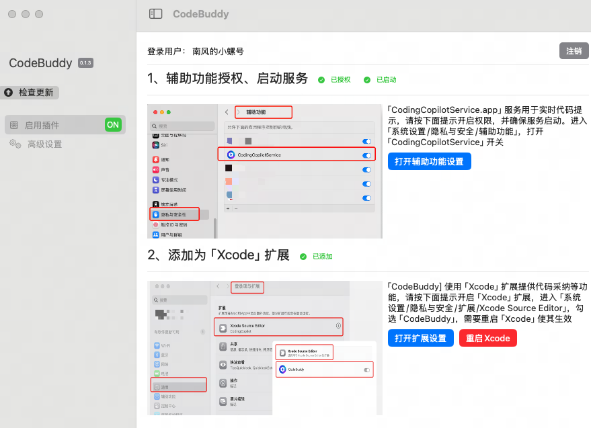Click the 已添加 green checkmark icon
The image size is (591, 428).
tap(303, 257)
